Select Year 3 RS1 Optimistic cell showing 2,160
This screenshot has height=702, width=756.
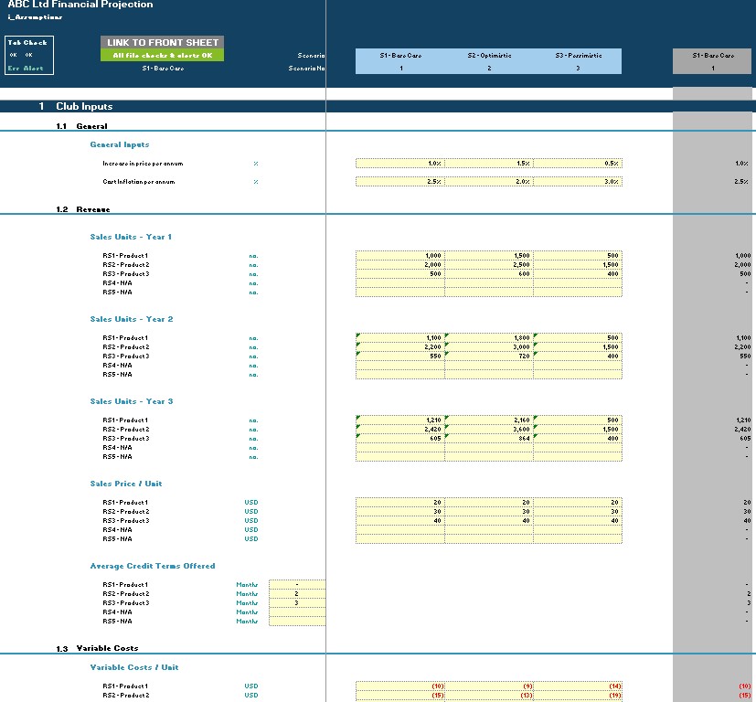488,420
